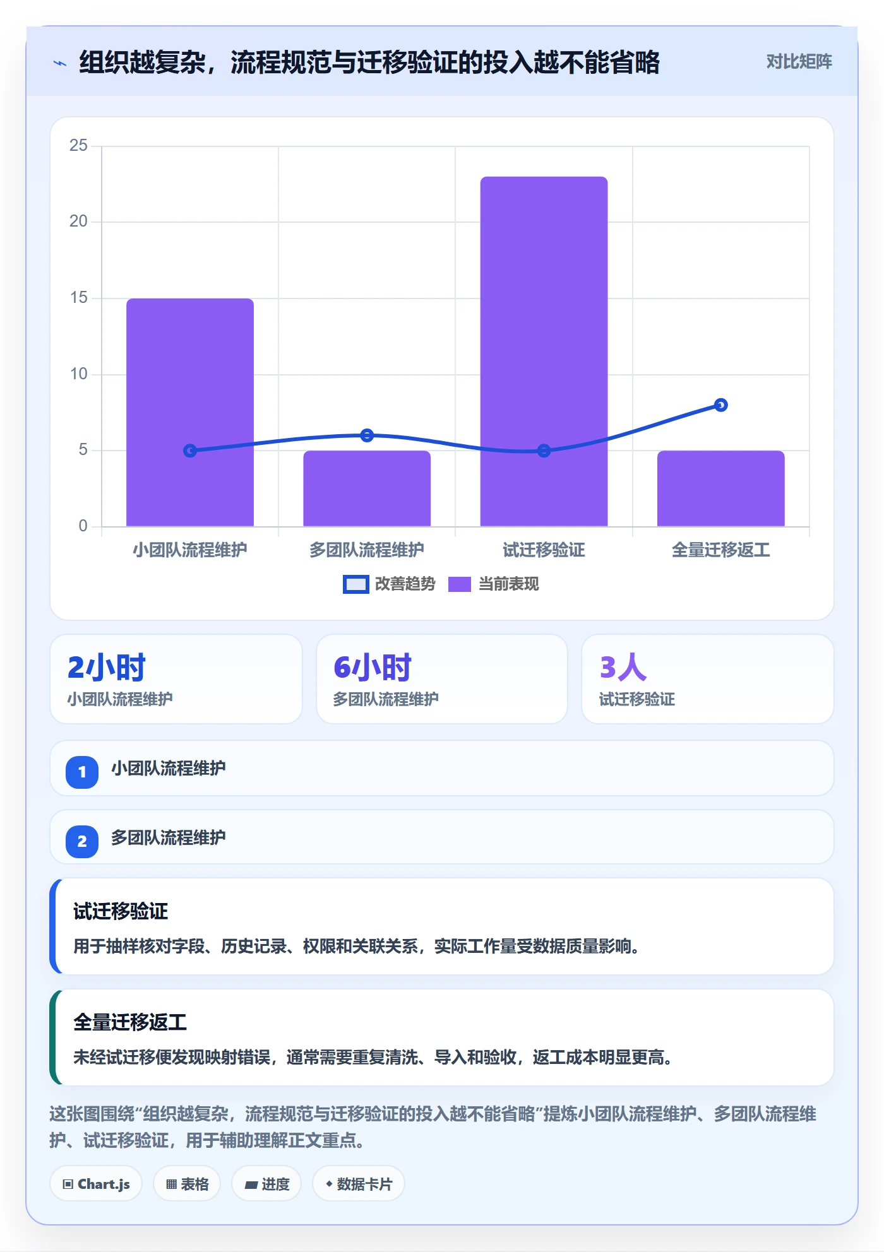Click the grid icon in 表格 tag
Image resolution: width=884 pixels, height=1252 pixels.
pos(171,1184)
